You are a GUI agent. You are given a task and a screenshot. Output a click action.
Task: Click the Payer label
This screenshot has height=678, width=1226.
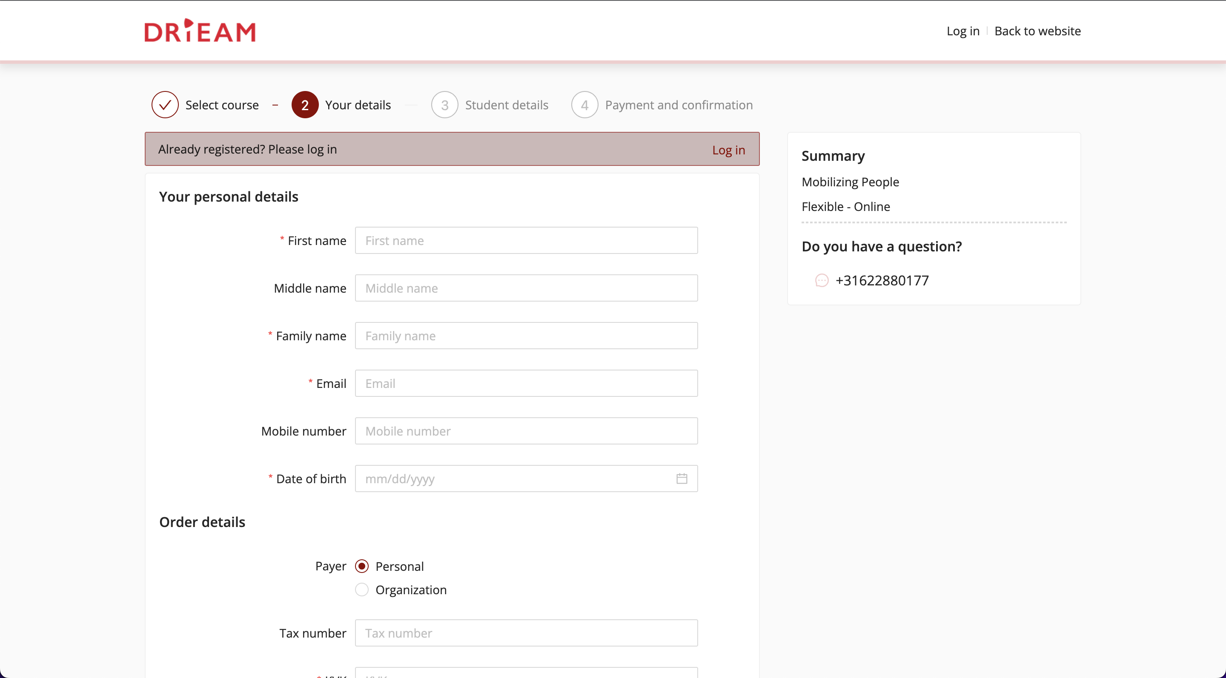[x=331, y=566]
